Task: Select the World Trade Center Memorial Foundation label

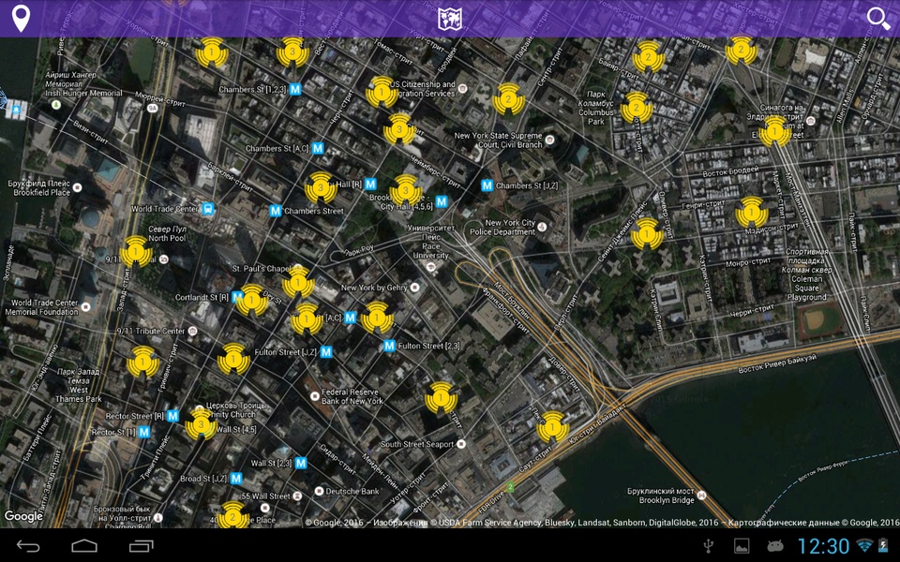Action: click(x=42, y=307)
